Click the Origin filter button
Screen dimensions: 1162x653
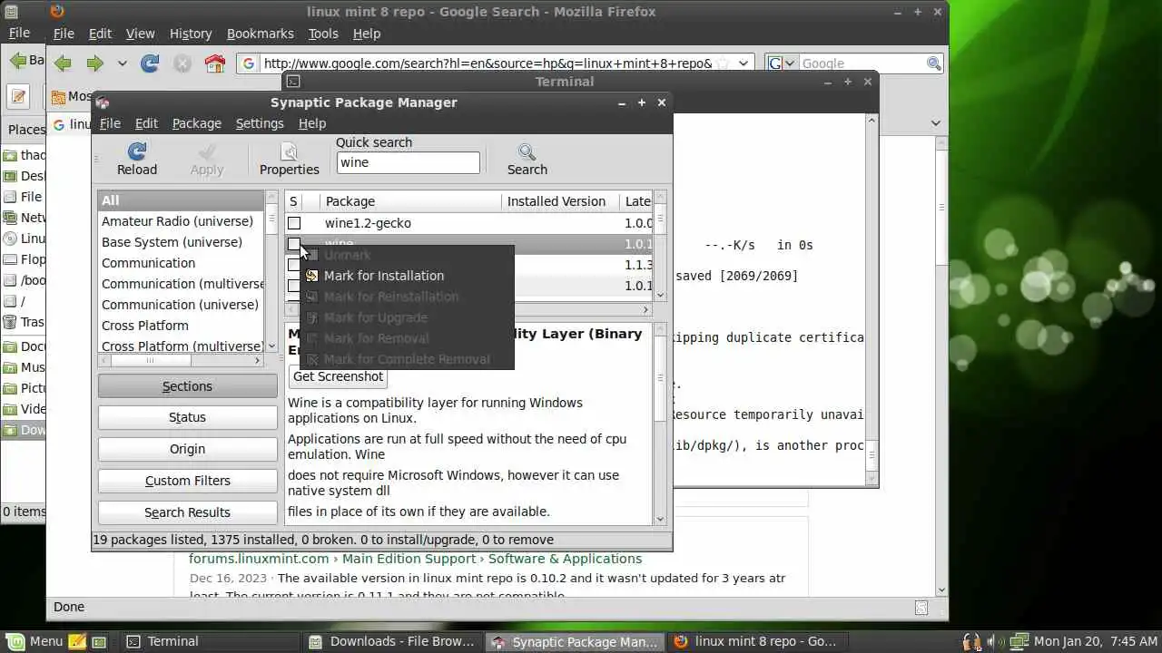(187, 449)
